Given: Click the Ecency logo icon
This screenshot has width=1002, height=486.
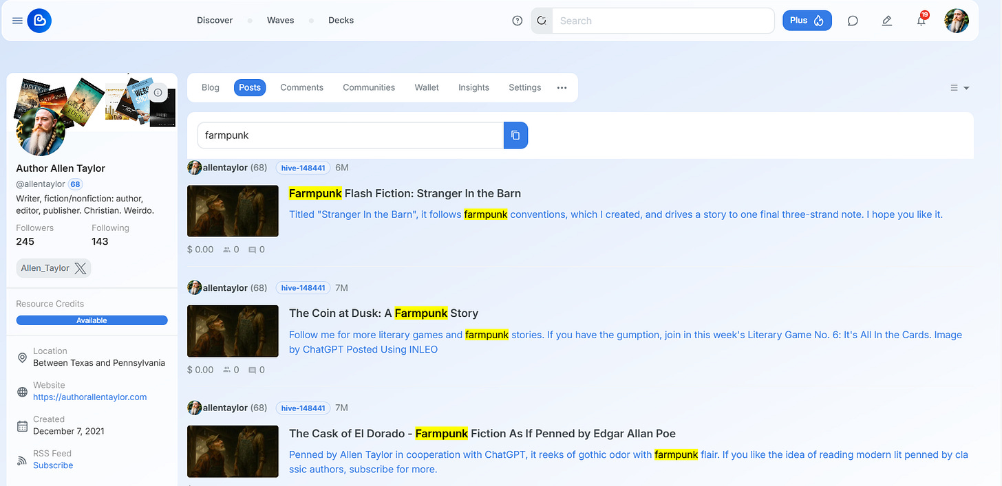Looking at the screenshot, I should click(39, 21).
